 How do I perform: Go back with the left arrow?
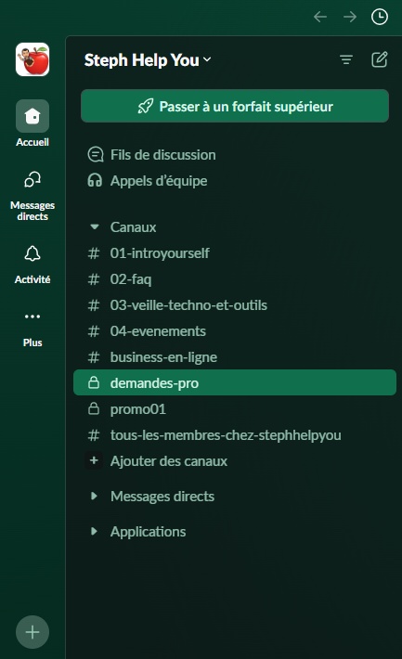pyautogui.click(x=320, y=17)
